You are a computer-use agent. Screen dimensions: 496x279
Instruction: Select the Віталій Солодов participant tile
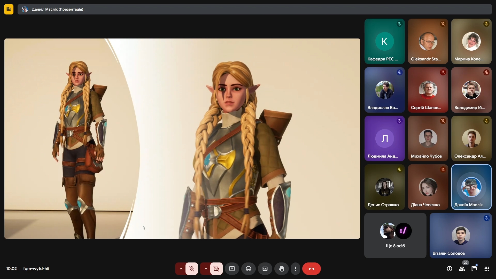(x=460, y=235)
